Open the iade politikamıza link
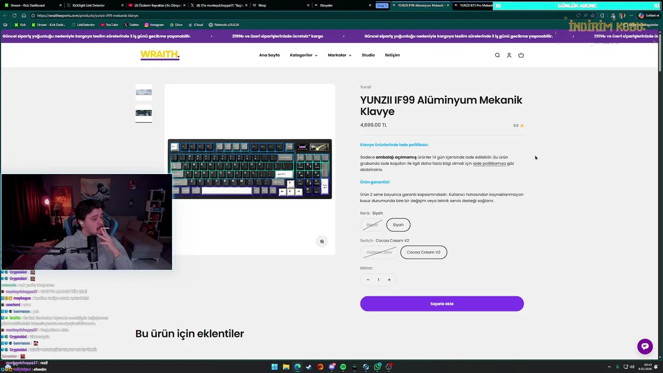This screenshot has height=373, width=663. click(489, 164)
